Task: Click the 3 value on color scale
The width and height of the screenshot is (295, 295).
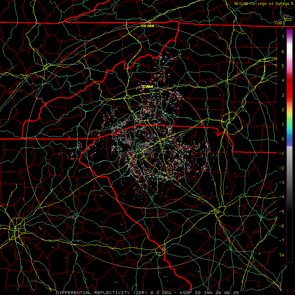Action: tap(283, 95)
